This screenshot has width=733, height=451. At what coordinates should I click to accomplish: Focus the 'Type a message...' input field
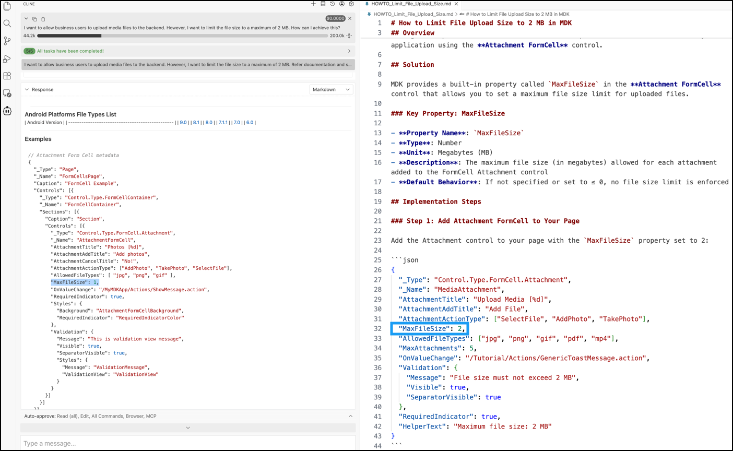coord(188,443)
